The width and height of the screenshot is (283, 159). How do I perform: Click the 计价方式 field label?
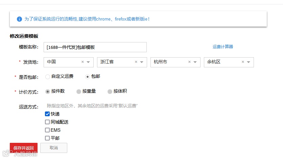(28, 92)
